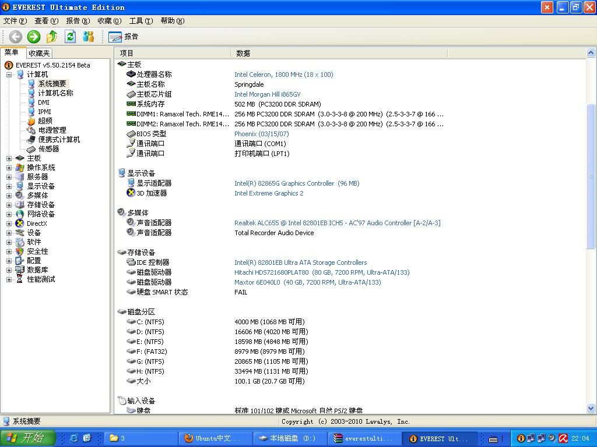Open the Intel Celeron 1800 MHz link
Viewport: 597px width, 447px height.
tap(284, 74)
